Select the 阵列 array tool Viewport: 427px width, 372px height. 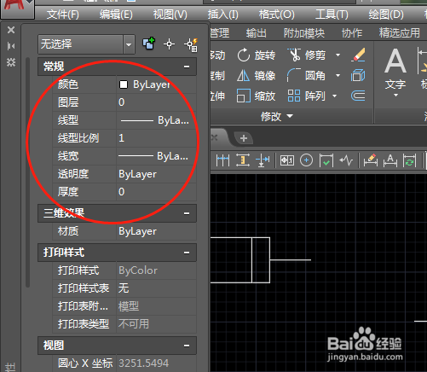(x=306, y=96)
